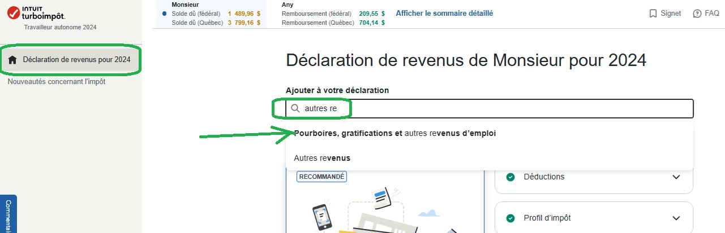
Task: Select the Any spouse summary name
Action: pos(288,5)
